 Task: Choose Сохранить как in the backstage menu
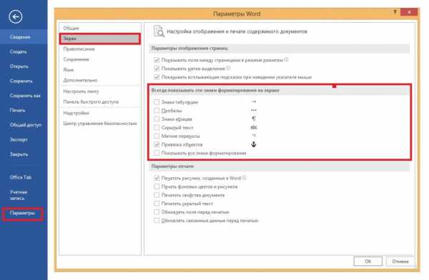tap(25, 96)
